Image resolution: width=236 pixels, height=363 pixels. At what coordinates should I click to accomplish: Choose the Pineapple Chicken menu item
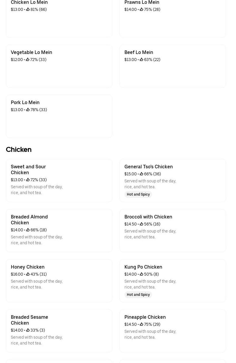coord(145,317)
